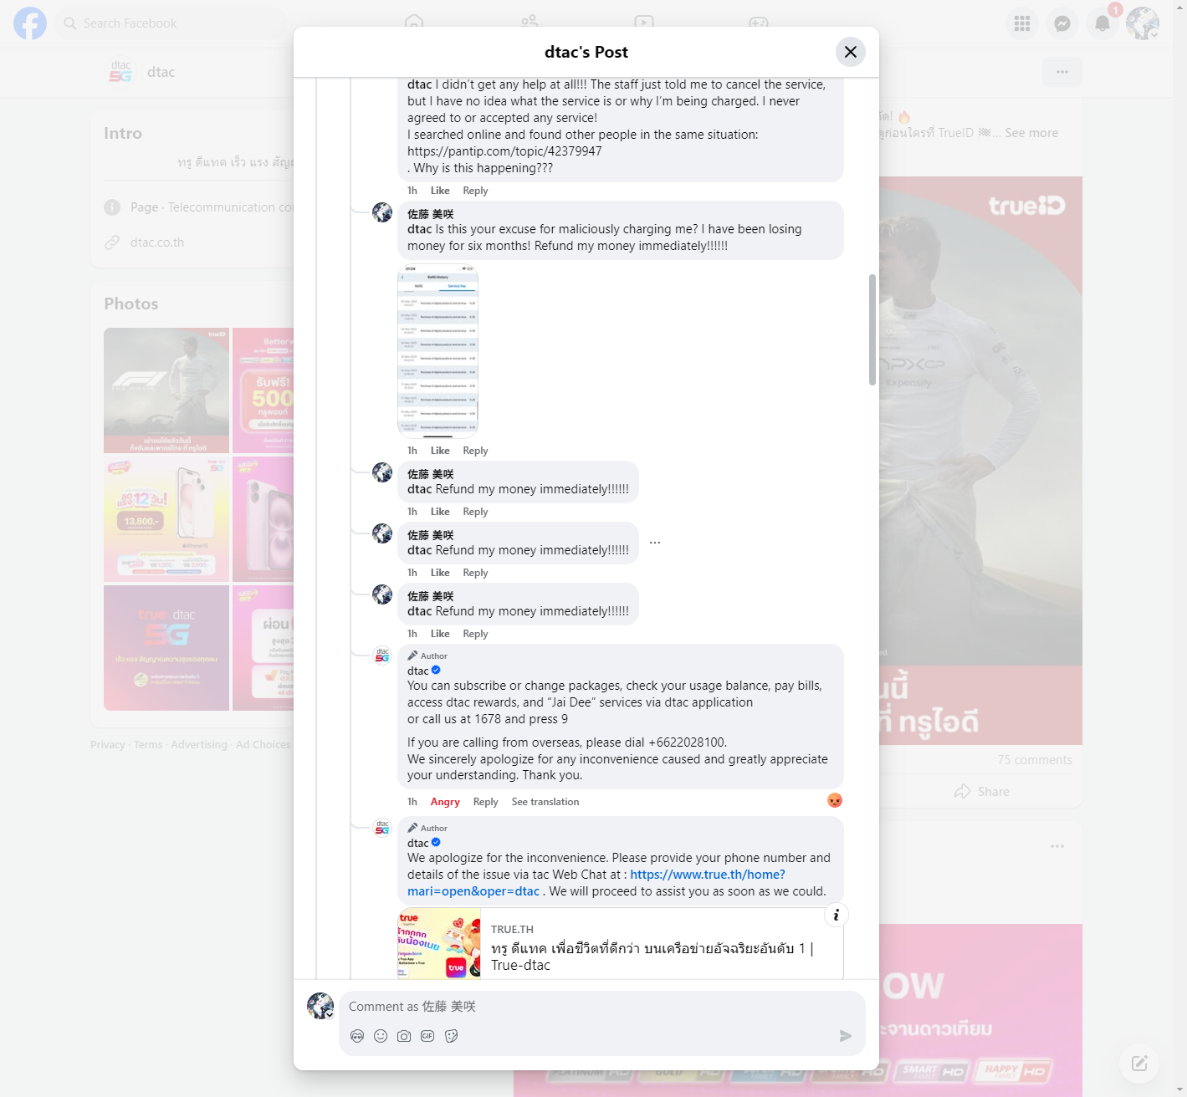The image size is (1187, 1097).
Task: Reply to the 'Is this your excuse' comment
Action: point(475,451)
